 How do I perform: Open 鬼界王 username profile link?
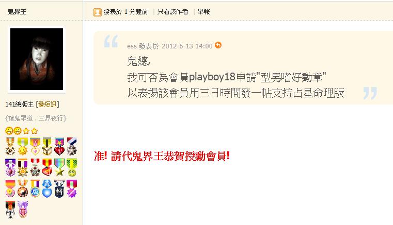pos(17,11)
